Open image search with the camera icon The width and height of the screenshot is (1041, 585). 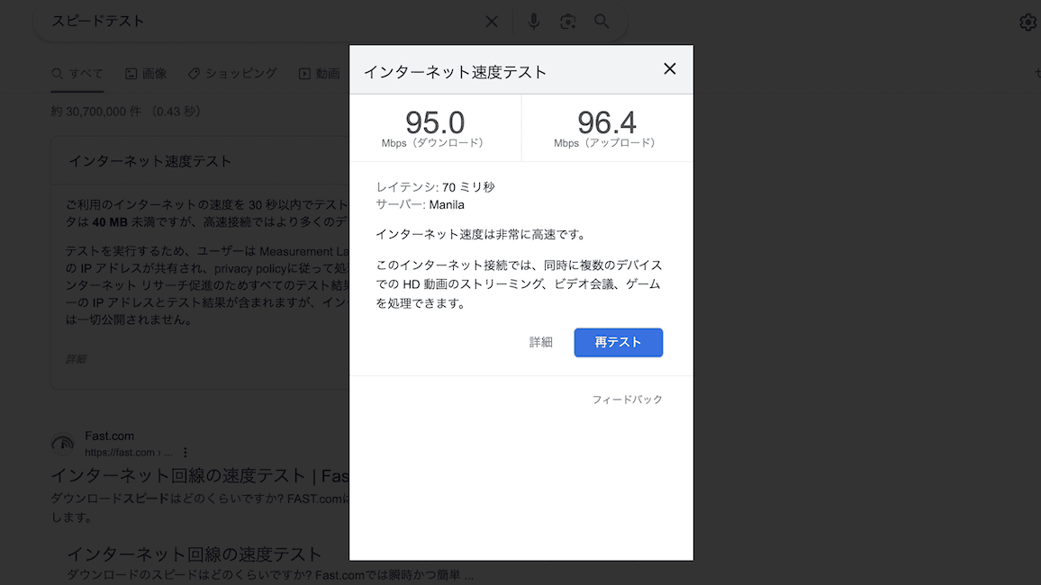tap(567, 22)
